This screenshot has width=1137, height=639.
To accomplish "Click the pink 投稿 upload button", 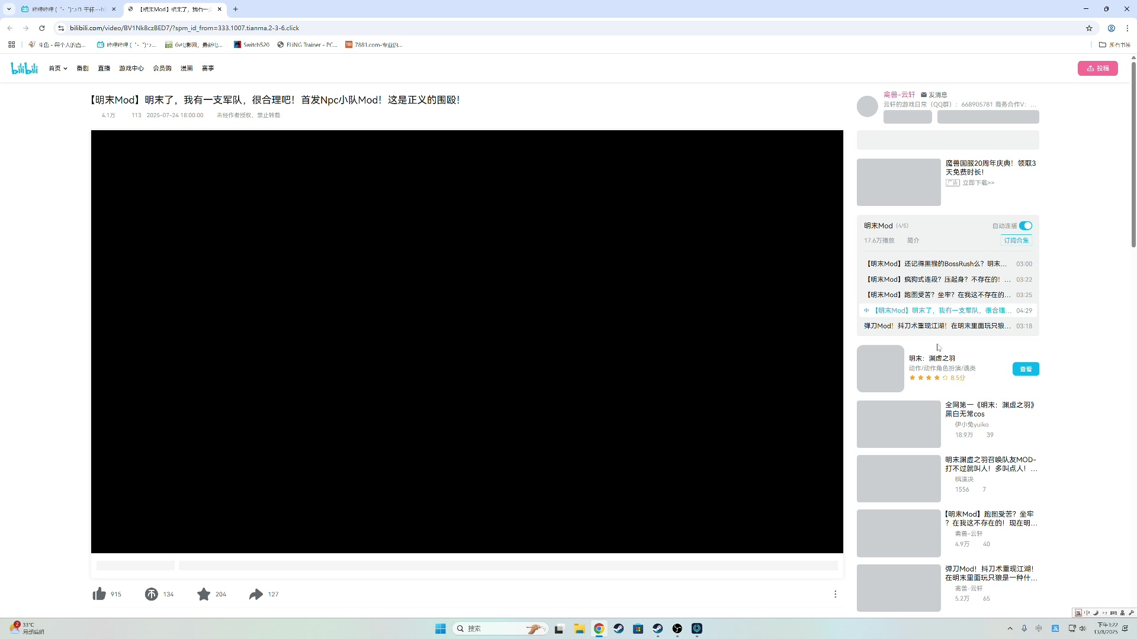I will pyautogui.click(x=1097, y=68).
